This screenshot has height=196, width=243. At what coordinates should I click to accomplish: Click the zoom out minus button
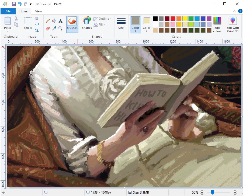tap(202, 192)
